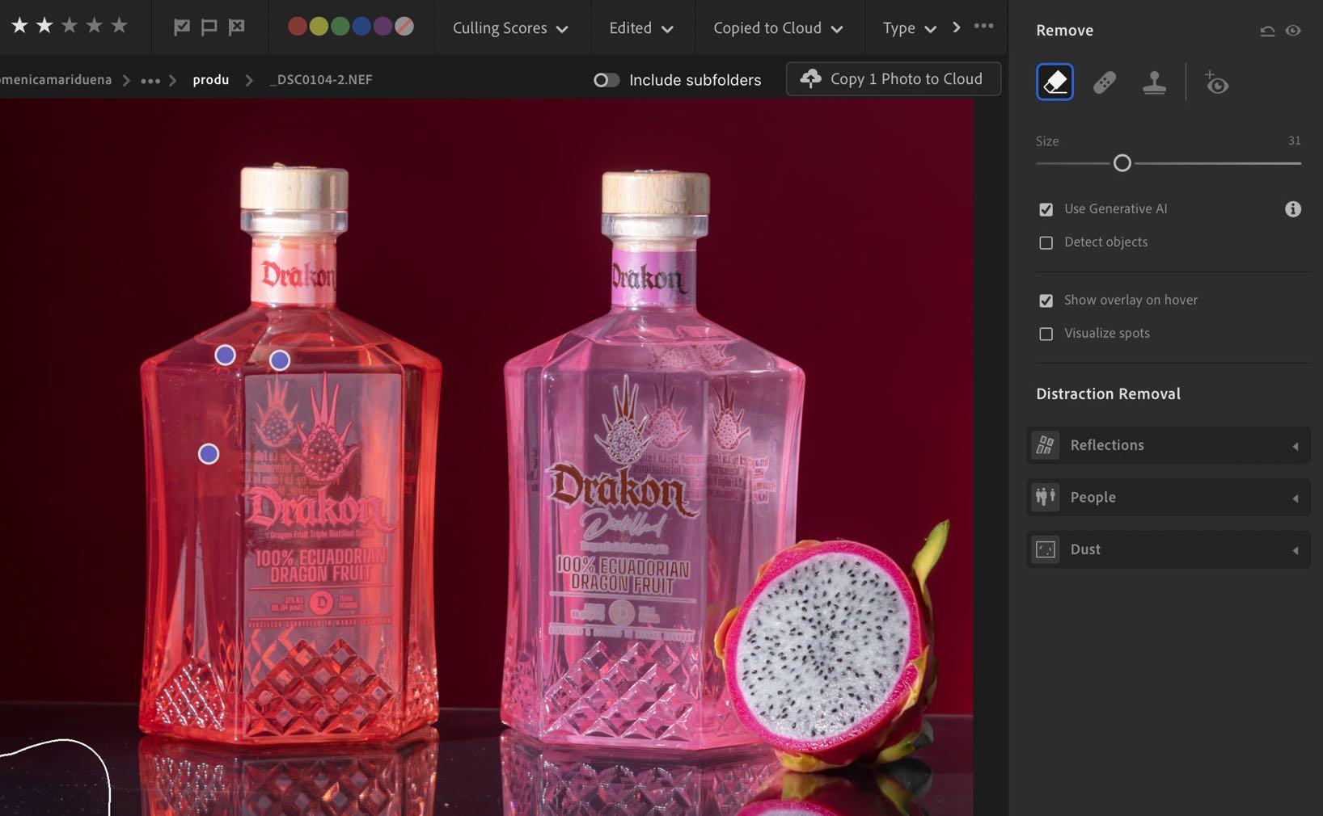The image size is (1323, 816).
Task: Select the lowest remove spot pin
Action: (209, 454)
